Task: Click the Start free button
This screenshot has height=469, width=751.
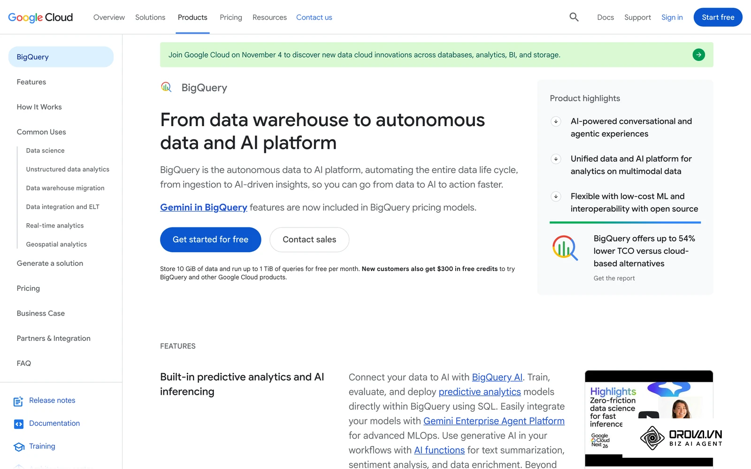Action: (718, 17)
